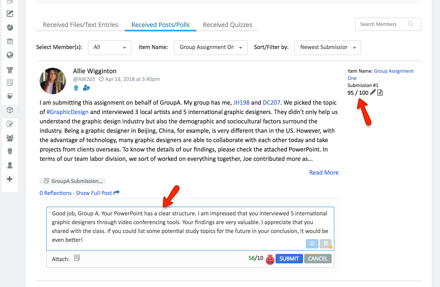440x287 pixels.
Task: Click the Show Full Post link
Action: [94, 193]
